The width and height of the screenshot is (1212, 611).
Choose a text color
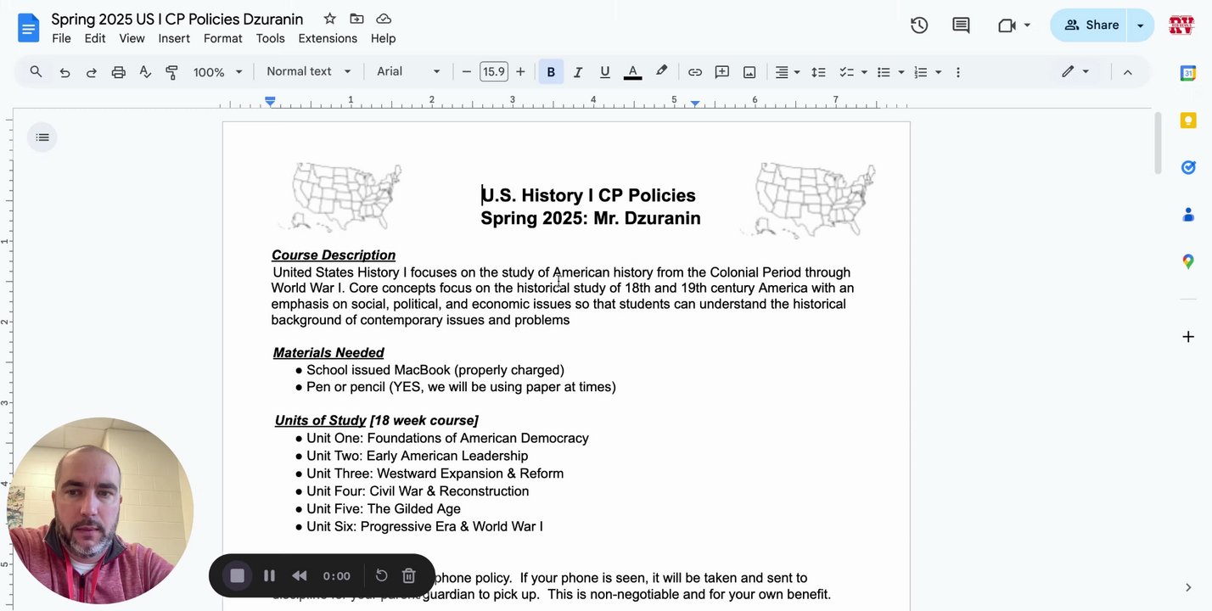pos(632,72)
